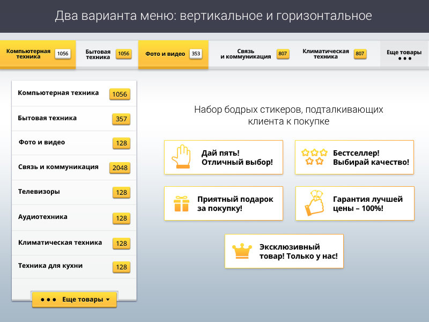
Task: Click the Набор бодрых стикеров caption text
Action: 289,115
